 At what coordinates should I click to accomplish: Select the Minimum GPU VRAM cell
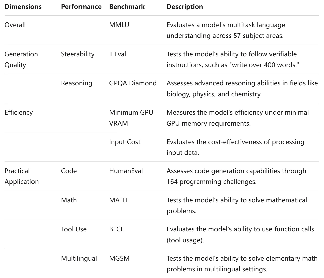point(131,118)
